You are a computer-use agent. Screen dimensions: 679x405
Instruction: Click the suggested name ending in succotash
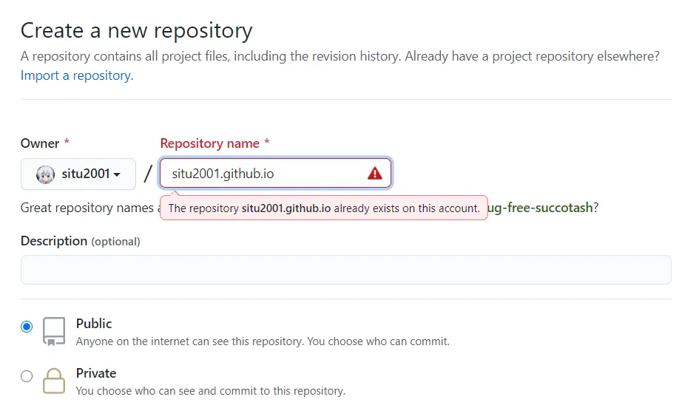click(x=540, y=208)
